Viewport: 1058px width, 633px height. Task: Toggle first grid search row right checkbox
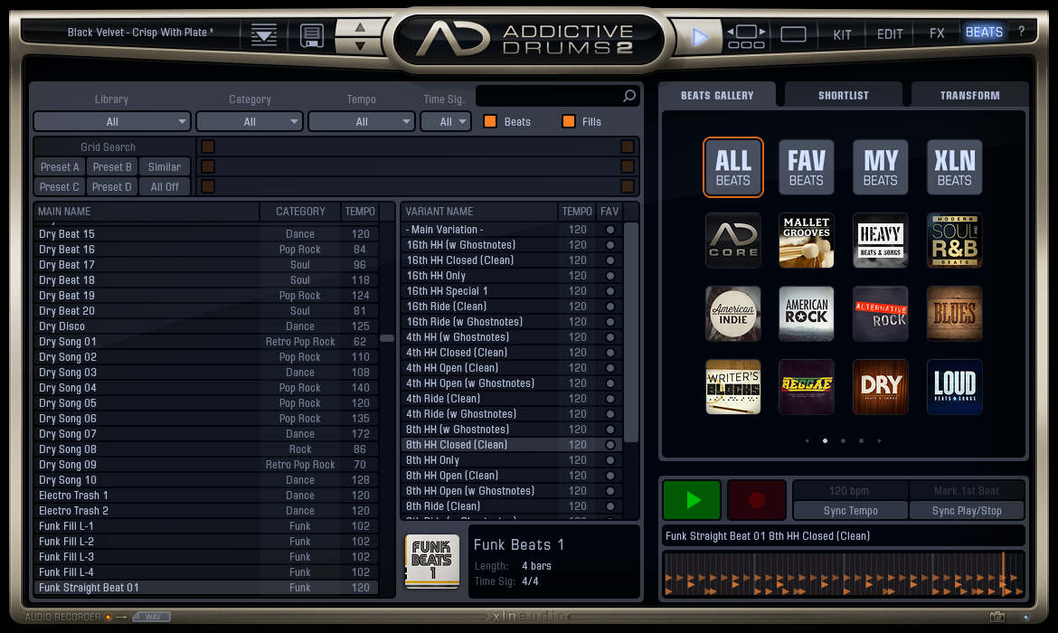click(x=628, y=146)
